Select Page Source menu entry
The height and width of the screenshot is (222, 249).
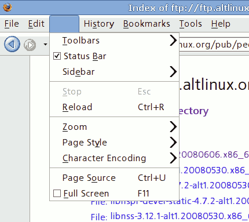(x=115, y=178)
